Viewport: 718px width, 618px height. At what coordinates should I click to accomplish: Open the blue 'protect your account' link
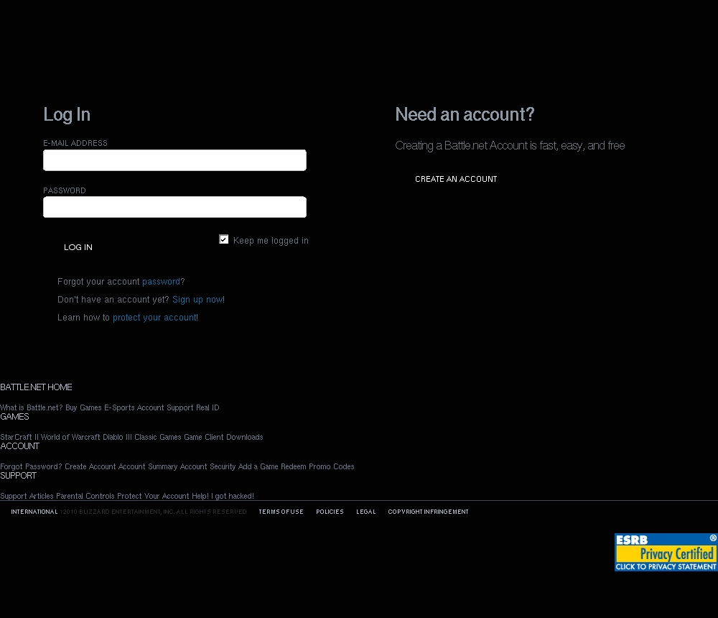point(154,317)
